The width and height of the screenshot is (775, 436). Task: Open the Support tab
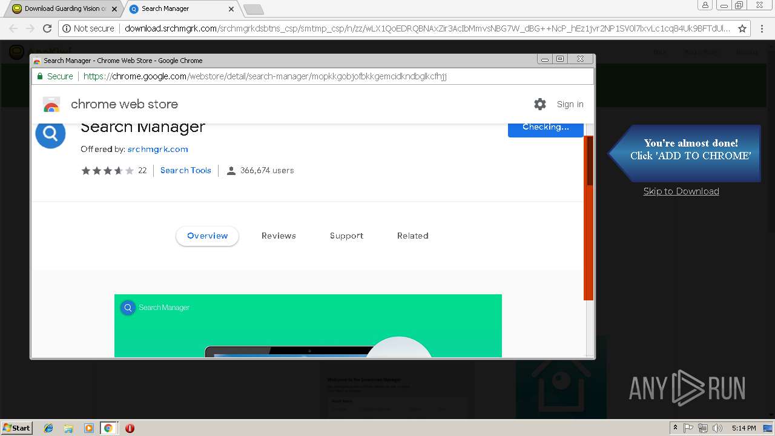click(346, 236)
